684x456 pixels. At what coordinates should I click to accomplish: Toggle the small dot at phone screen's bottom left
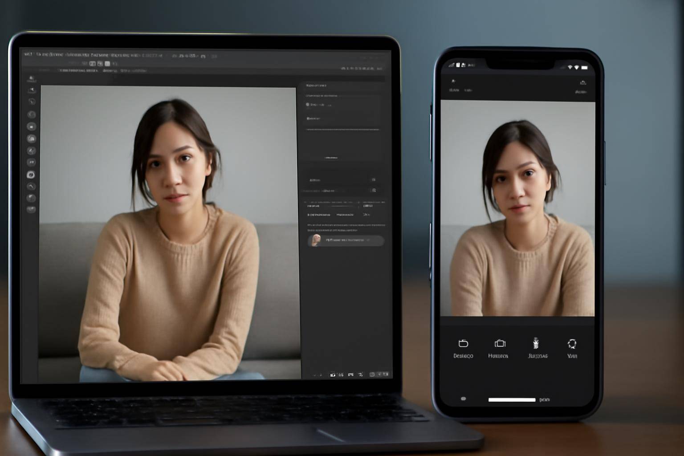(x=463, y=399)
